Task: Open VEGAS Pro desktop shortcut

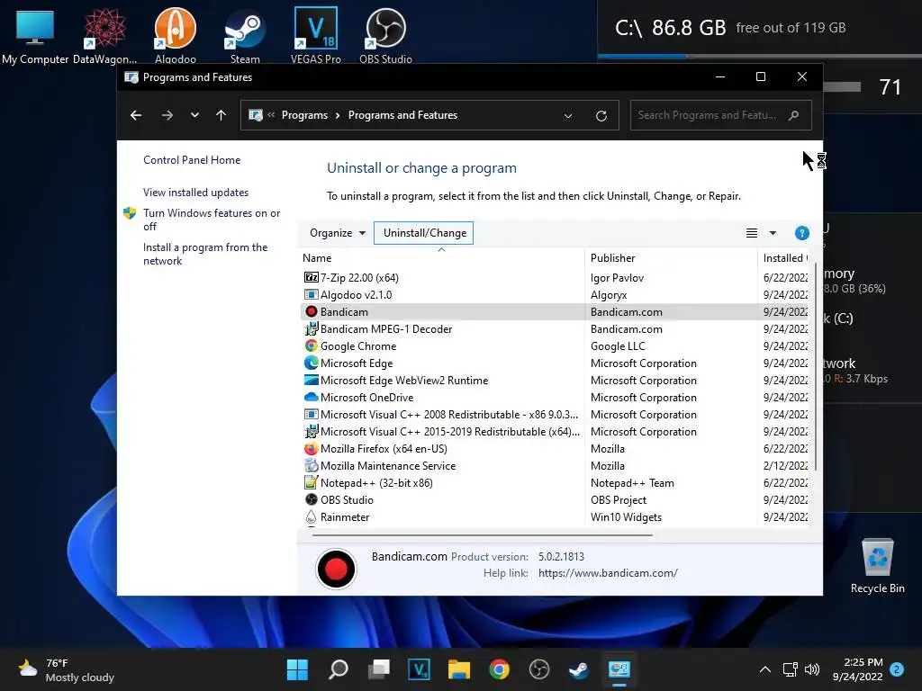Action: click(x=316, y=34)
